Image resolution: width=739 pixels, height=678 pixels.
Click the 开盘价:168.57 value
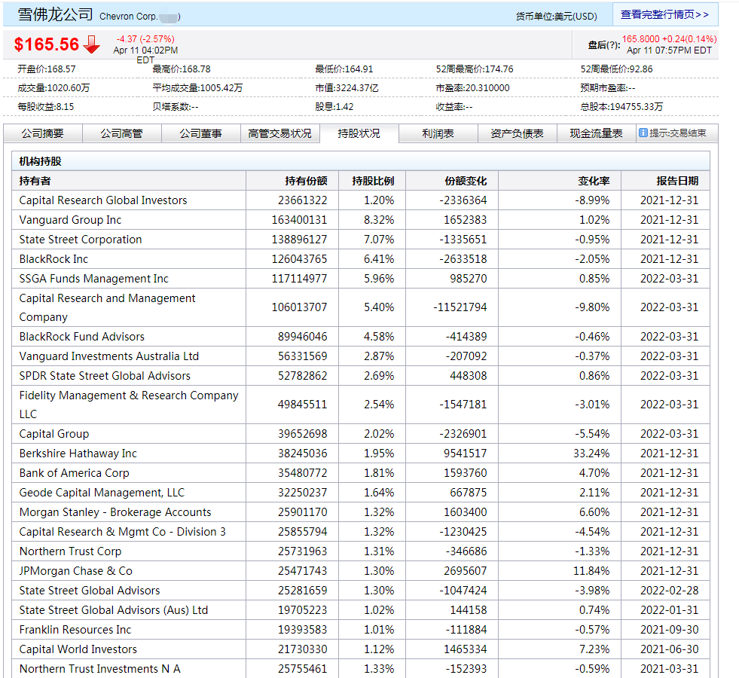tap(47, 69)
